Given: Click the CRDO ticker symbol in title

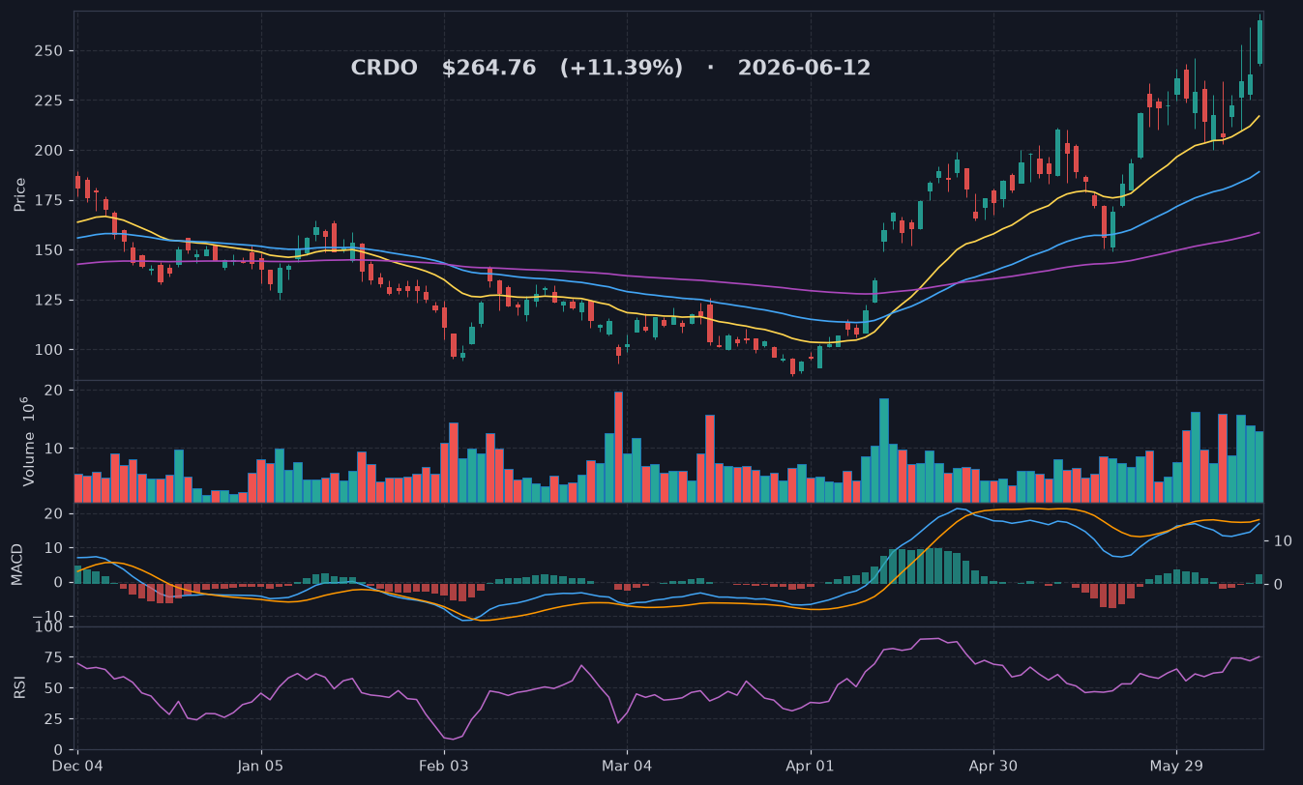Looking at the screenshot, I should [x=384, y=69].
